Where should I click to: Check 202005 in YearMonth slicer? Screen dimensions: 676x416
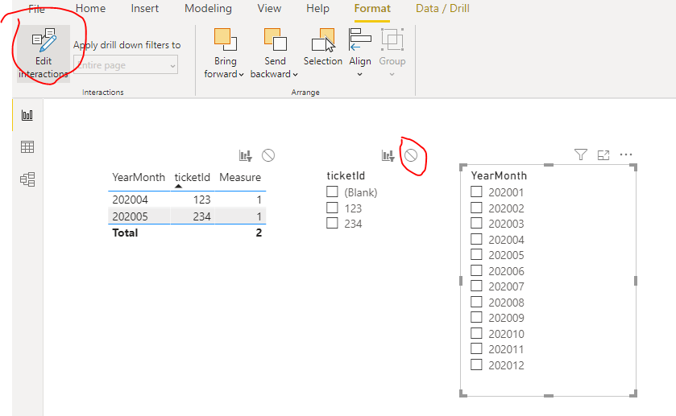click(x=476, y=254)
